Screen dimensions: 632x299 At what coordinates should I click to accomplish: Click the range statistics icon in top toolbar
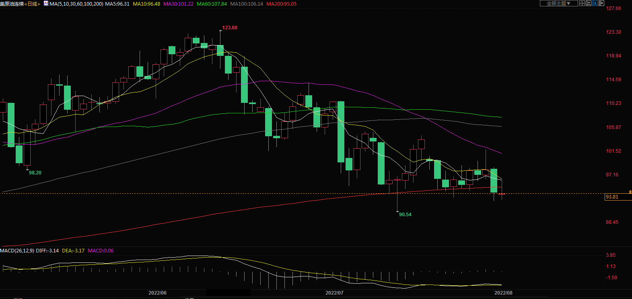pyautogui.click(x=589, y=3)
